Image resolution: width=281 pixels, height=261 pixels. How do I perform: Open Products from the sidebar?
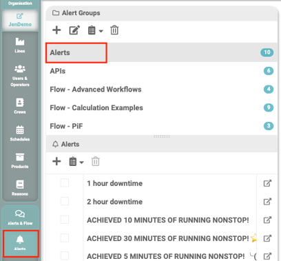pyautogui.click(x=20, y=160)
